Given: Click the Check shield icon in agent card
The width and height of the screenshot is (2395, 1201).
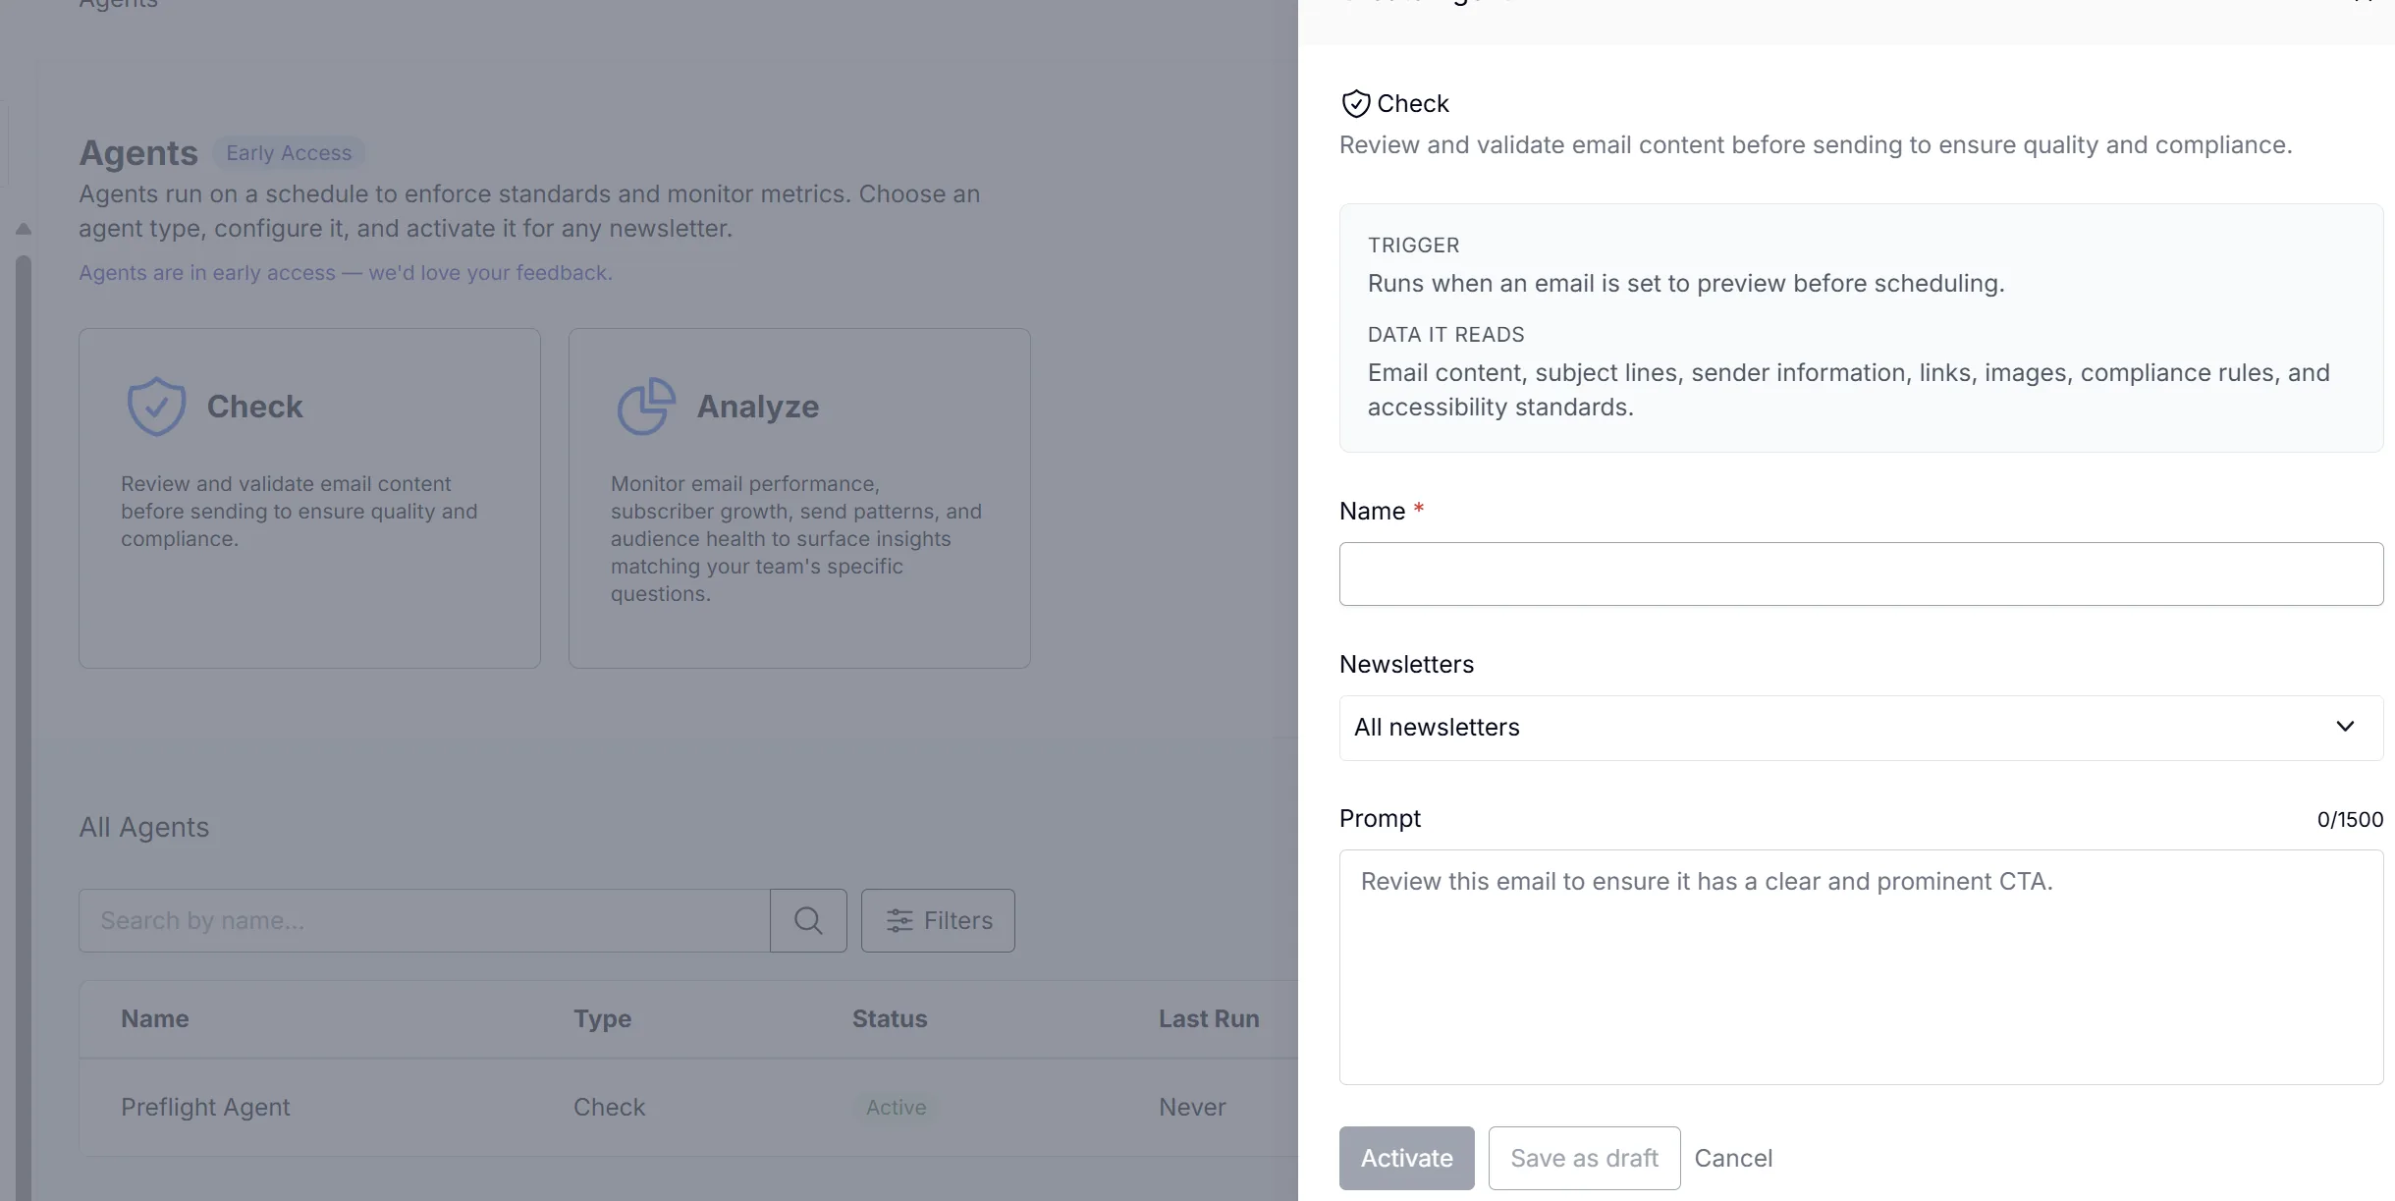Looking at the screenshot, I should 156,407.
